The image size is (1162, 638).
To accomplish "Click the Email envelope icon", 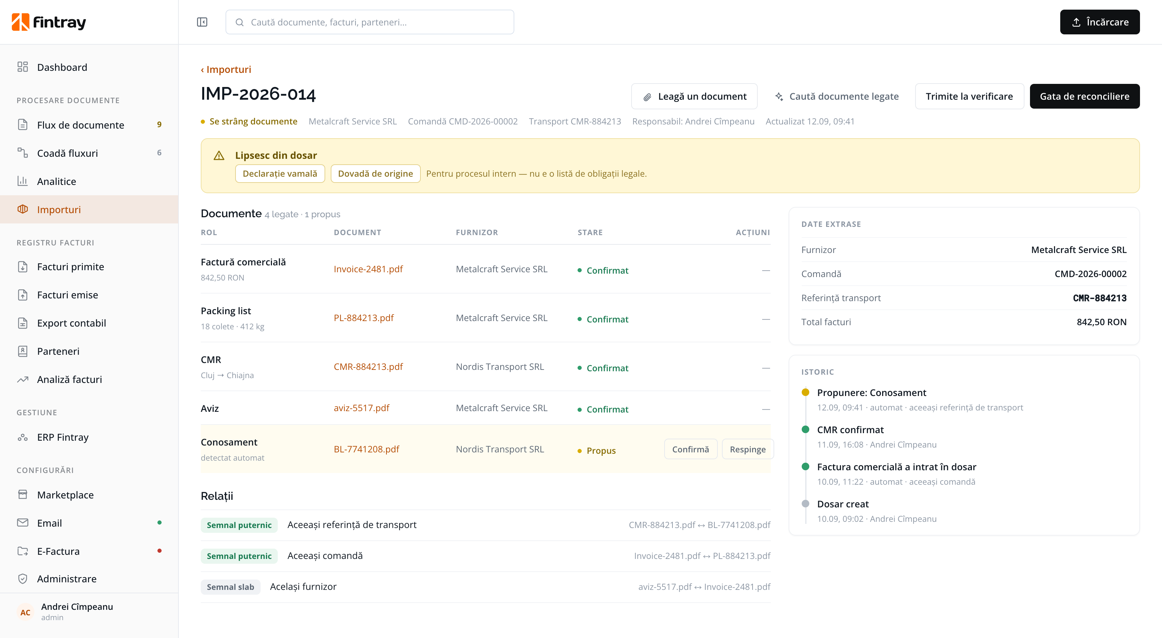I will pos(23,522).
